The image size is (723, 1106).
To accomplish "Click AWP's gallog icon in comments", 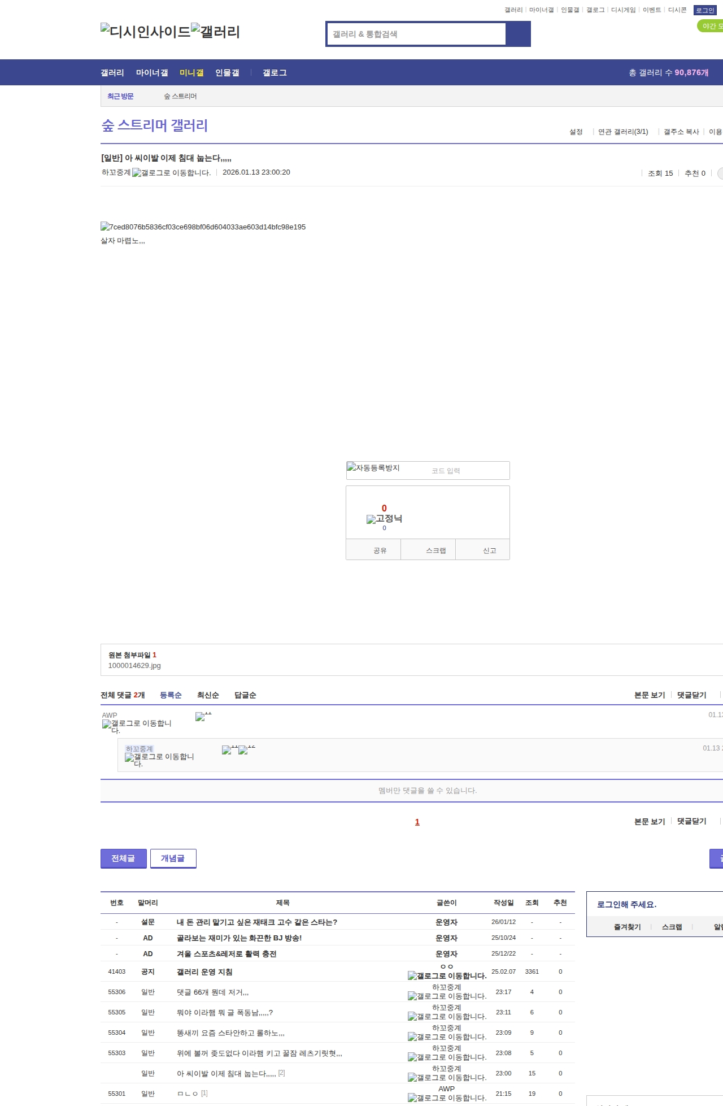I will 107,724.
